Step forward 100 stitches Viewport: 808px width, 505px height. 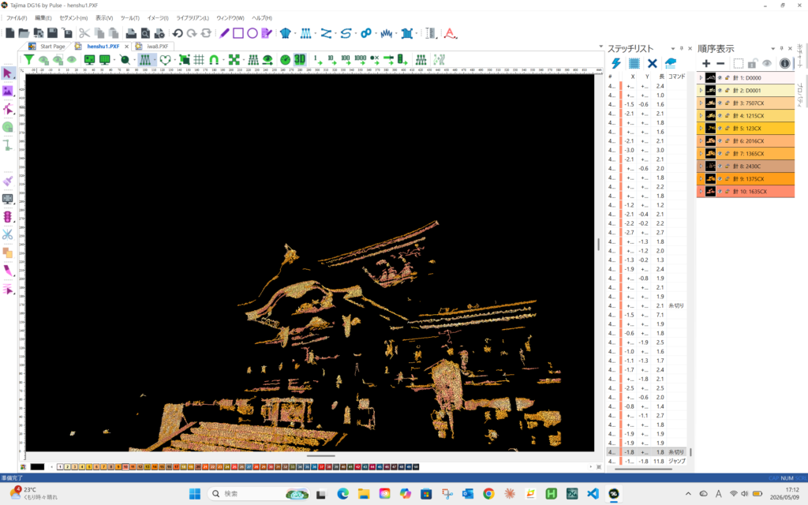346,60
